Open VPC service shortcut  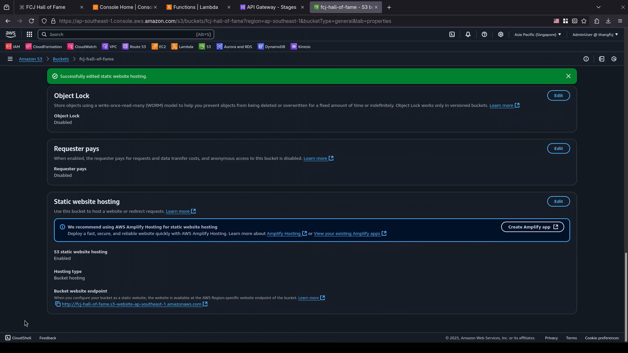pos(109,47)
